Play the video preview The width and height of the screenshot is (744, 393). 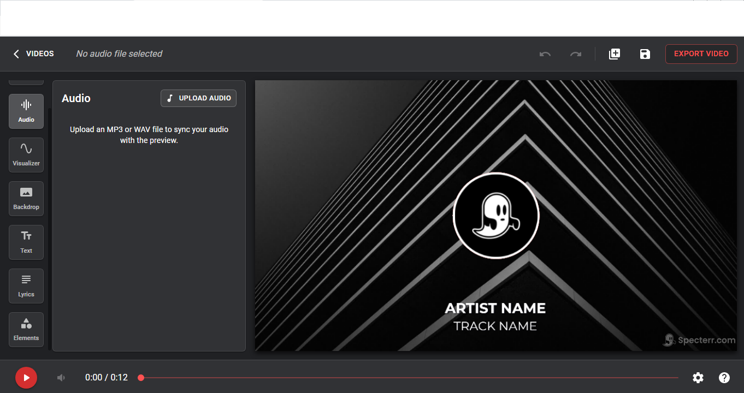[x=26, y=378]
